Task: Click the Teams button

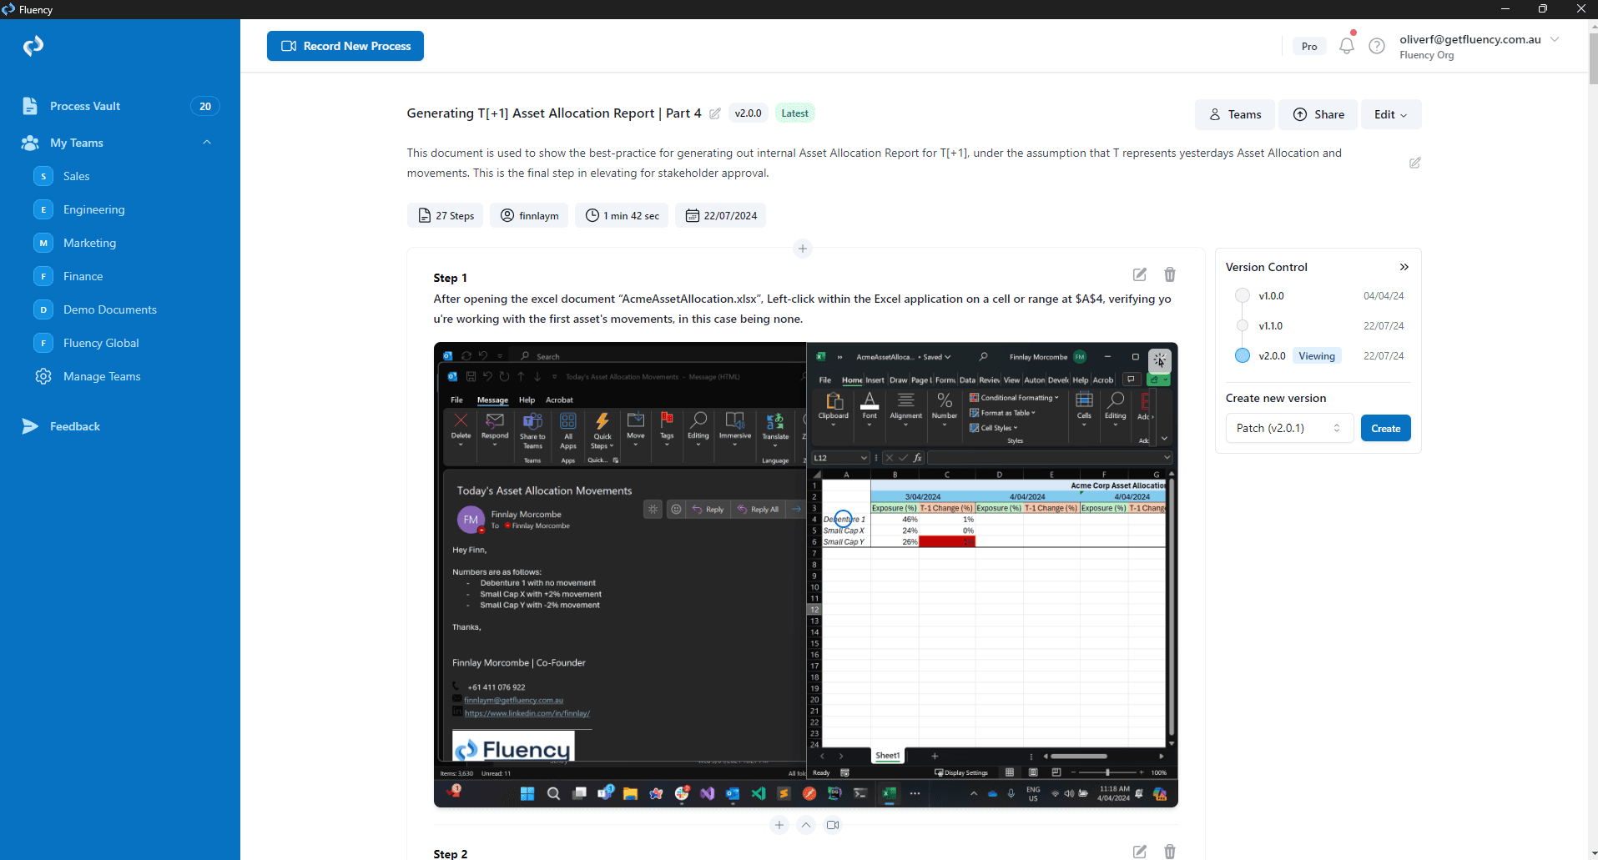Action: click(1235, 114)
